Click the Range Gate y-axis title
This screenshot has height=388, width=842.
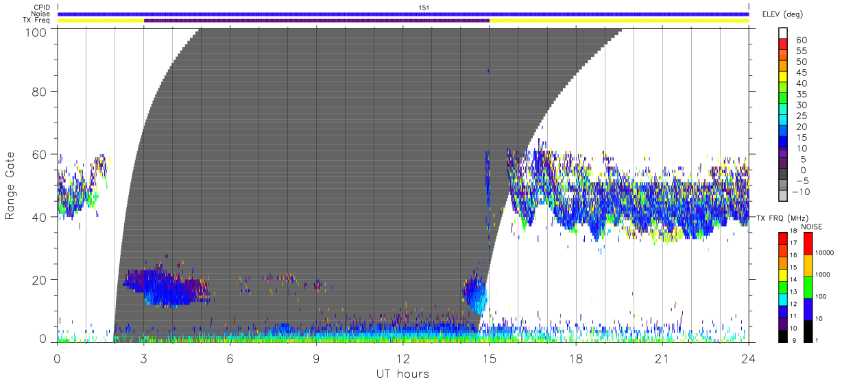pos(11,185)
